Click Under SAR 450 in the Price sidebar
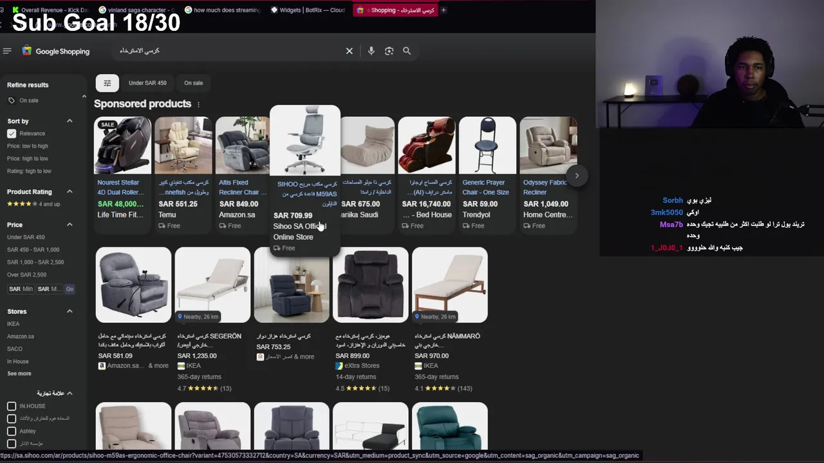Image resolution: width=824 pixels, height=463 pixels. click(x=26, y=237)
